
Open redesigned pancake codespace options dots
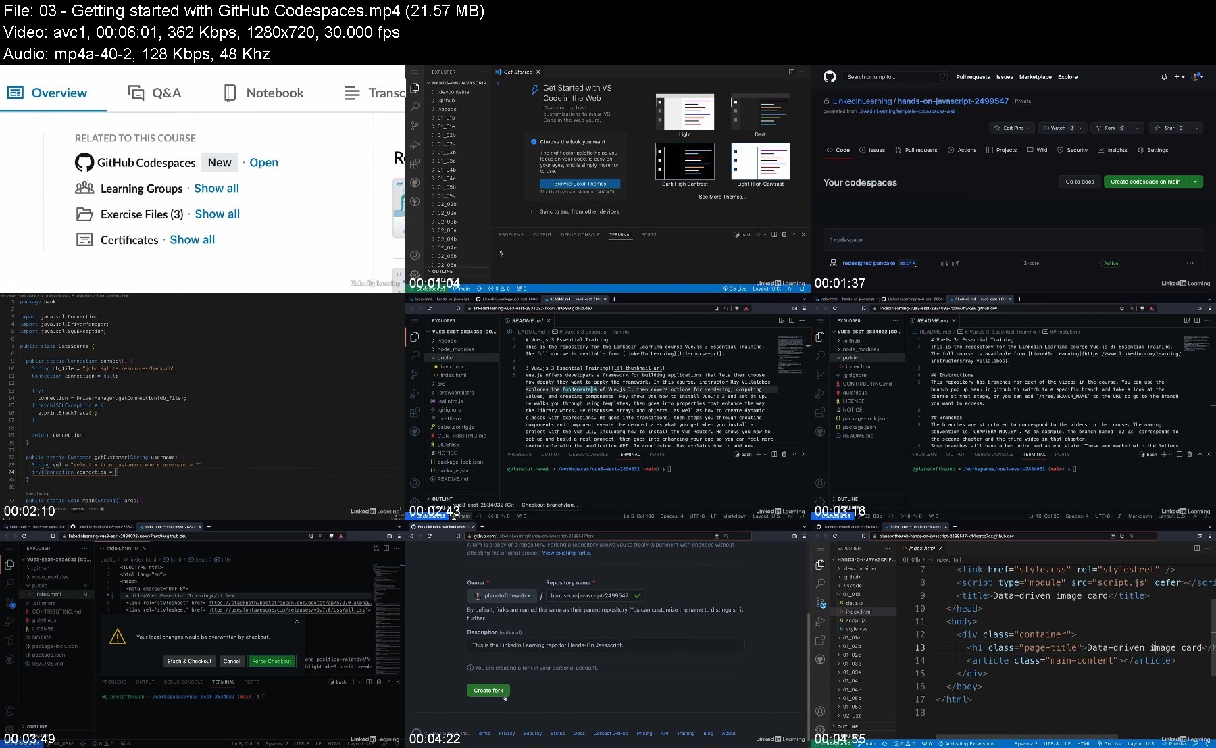[x=1190, y=263]
